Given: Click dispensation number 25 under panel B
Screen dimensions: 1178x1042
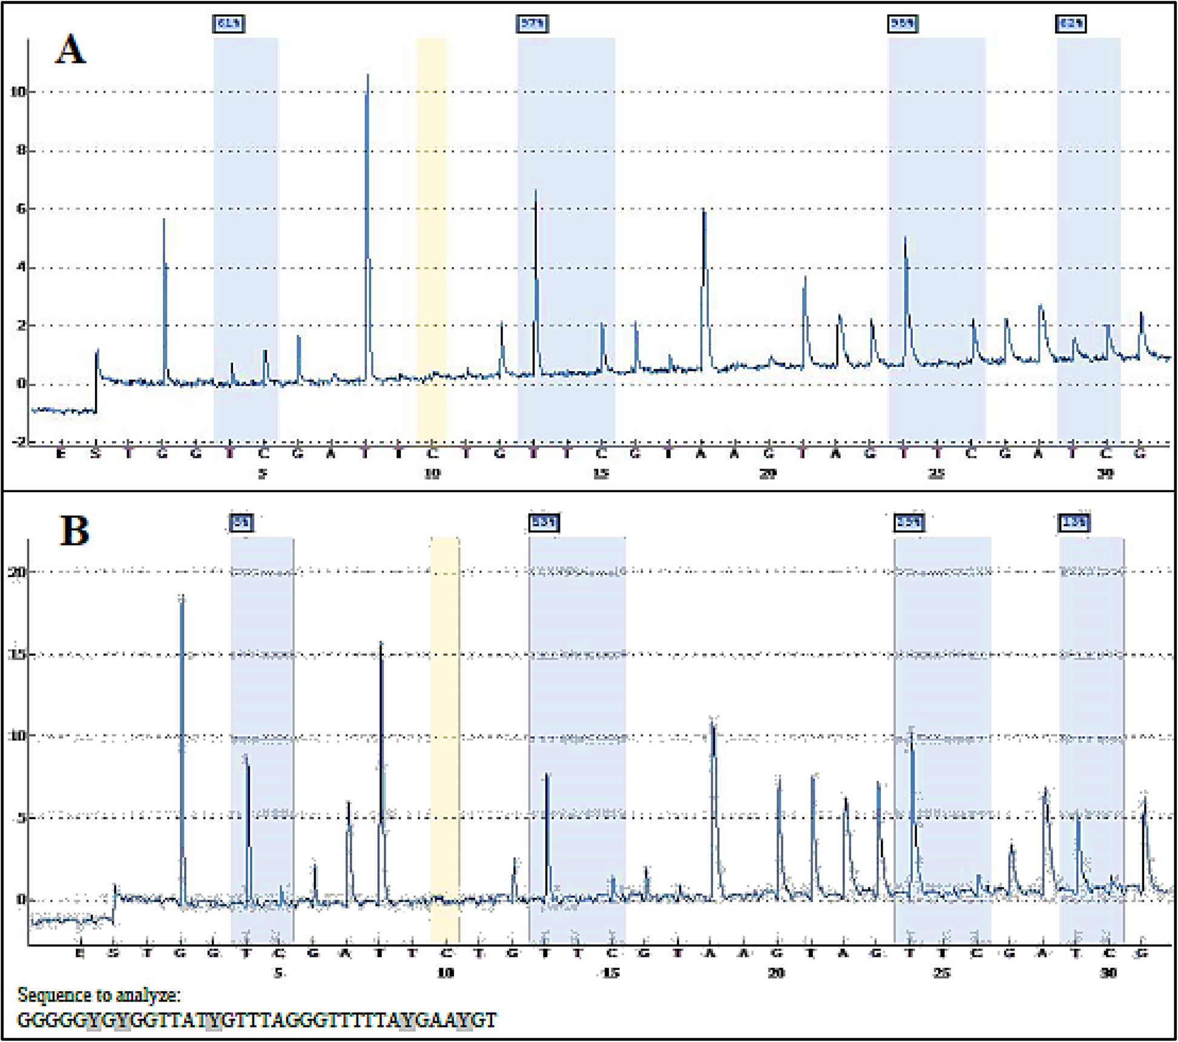Looking at the screenshot, I should pos(941,973).
